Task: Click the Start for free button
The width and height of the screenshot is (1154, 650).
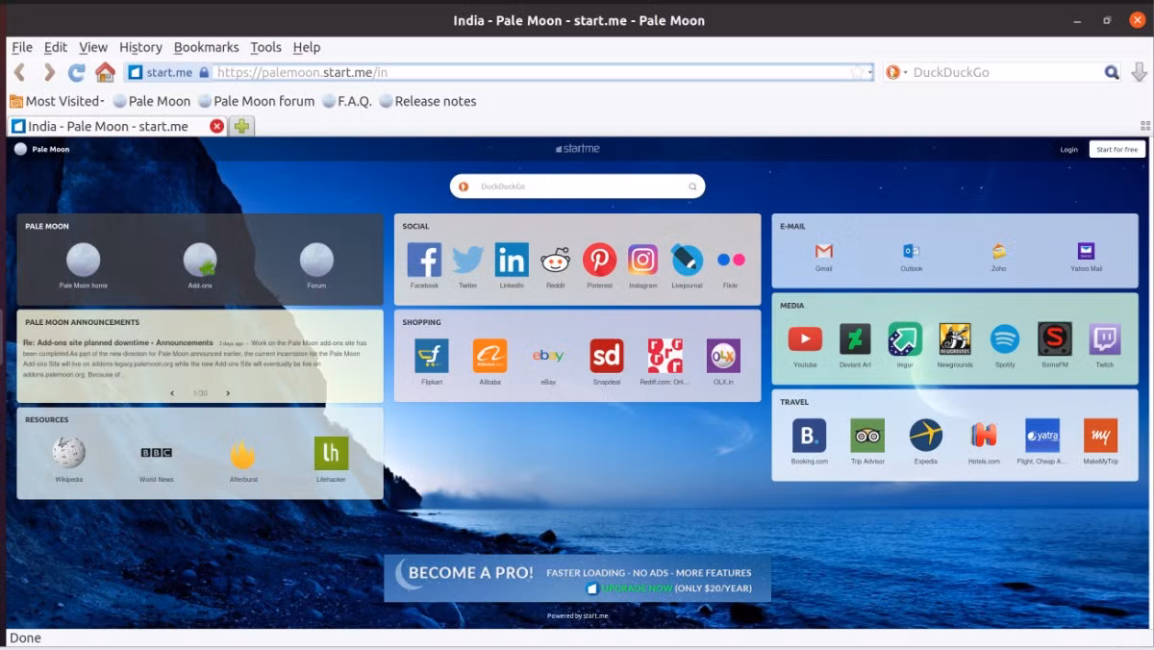Action: (x=1117, y=149)
